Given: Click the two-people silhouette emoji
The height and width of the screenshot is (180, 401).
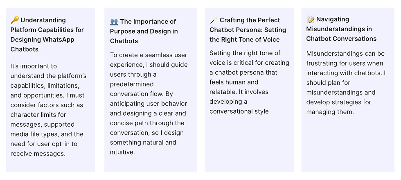Looking at the screenshot, I should [114, 22].
